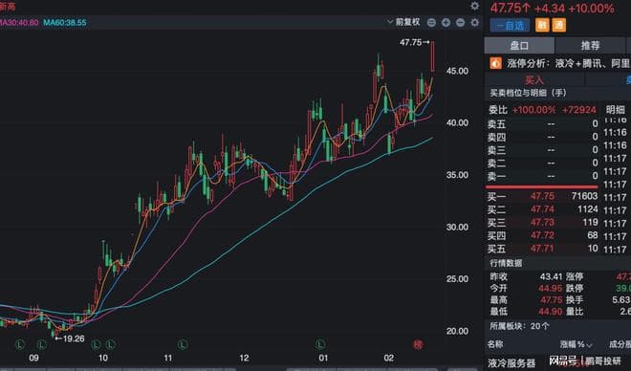Click the 12 month label on time axis
The image size is (631, 371).
(x=244, y=359)
